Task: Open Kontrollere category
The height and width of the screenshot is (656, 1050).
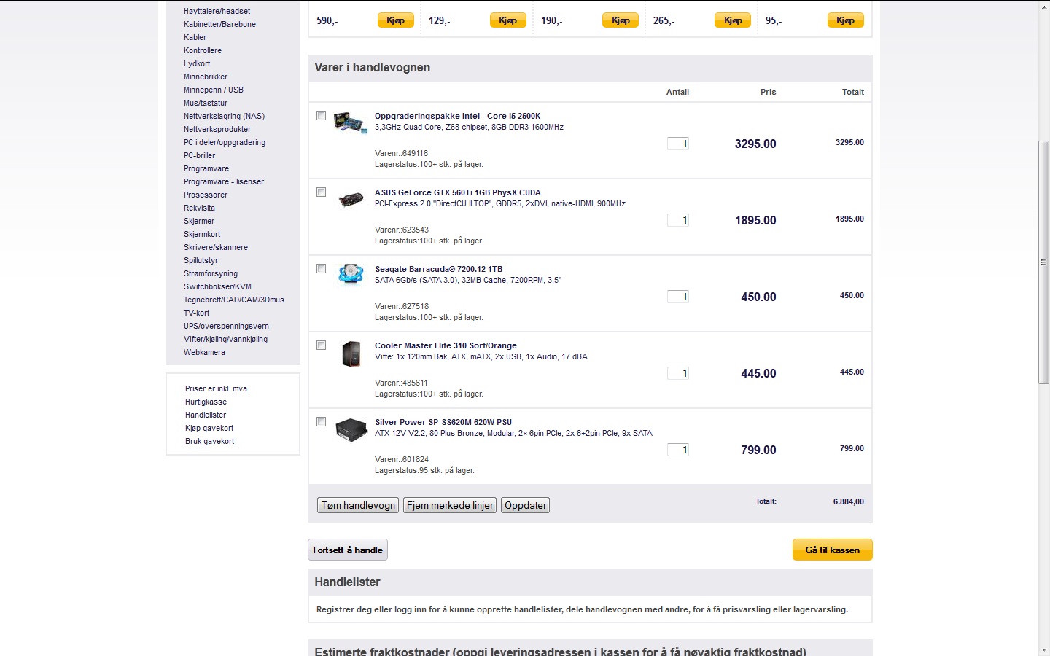Action: coord(203,50)
